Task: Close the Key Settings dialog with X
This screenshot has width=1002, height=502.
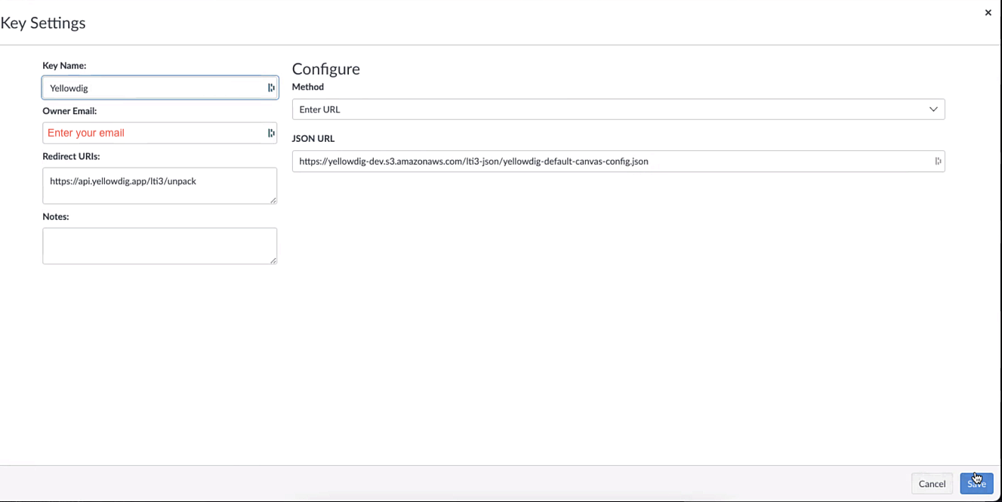Action: pyautogui.click(x=988, y=13)
